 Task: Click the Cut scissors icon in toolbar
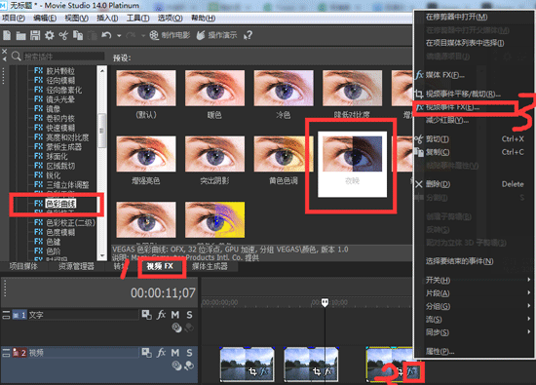(63, 35)
